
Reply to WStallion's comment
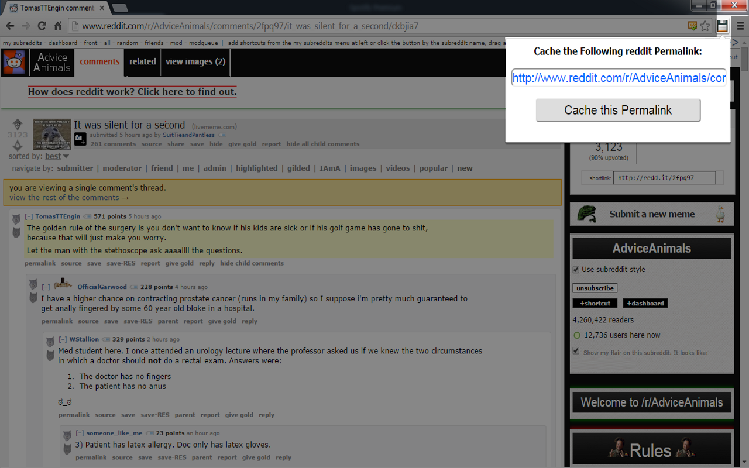(266, 415)
